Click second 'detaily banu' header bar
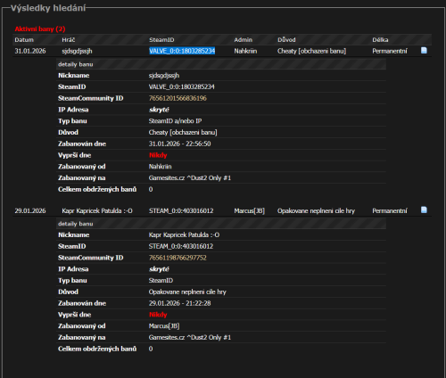Image resolution: width=446 pixels, height=378 pixels. pyautogui.click(x=221, y=224)
